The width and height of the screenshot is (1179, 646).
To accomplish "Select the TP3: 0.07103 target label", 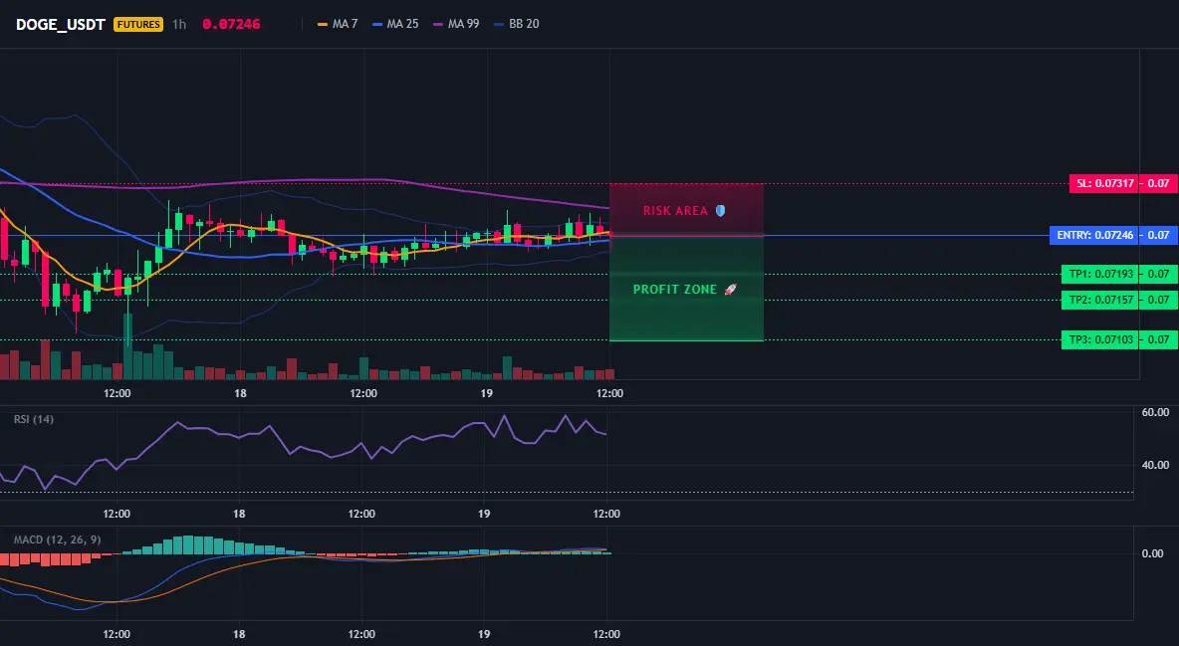I will coord(1098,339).
